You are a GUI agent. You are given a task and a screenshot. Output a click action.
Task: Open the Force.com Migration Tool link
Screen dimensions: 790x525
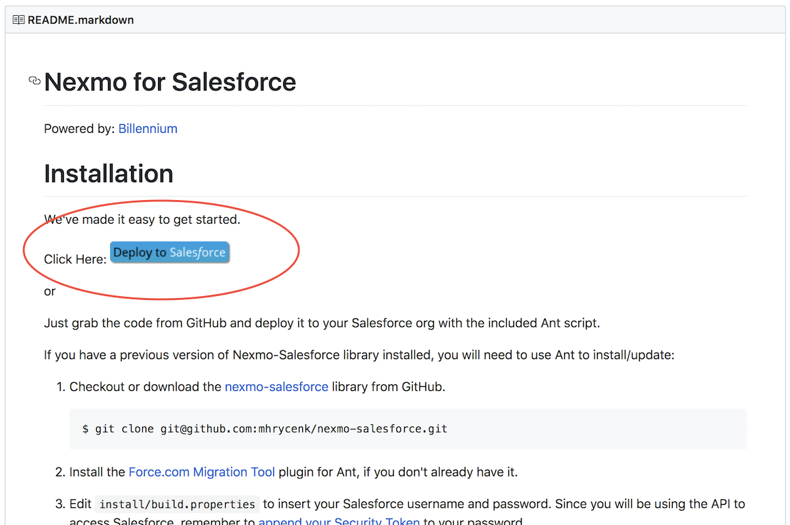coord(202,472)
